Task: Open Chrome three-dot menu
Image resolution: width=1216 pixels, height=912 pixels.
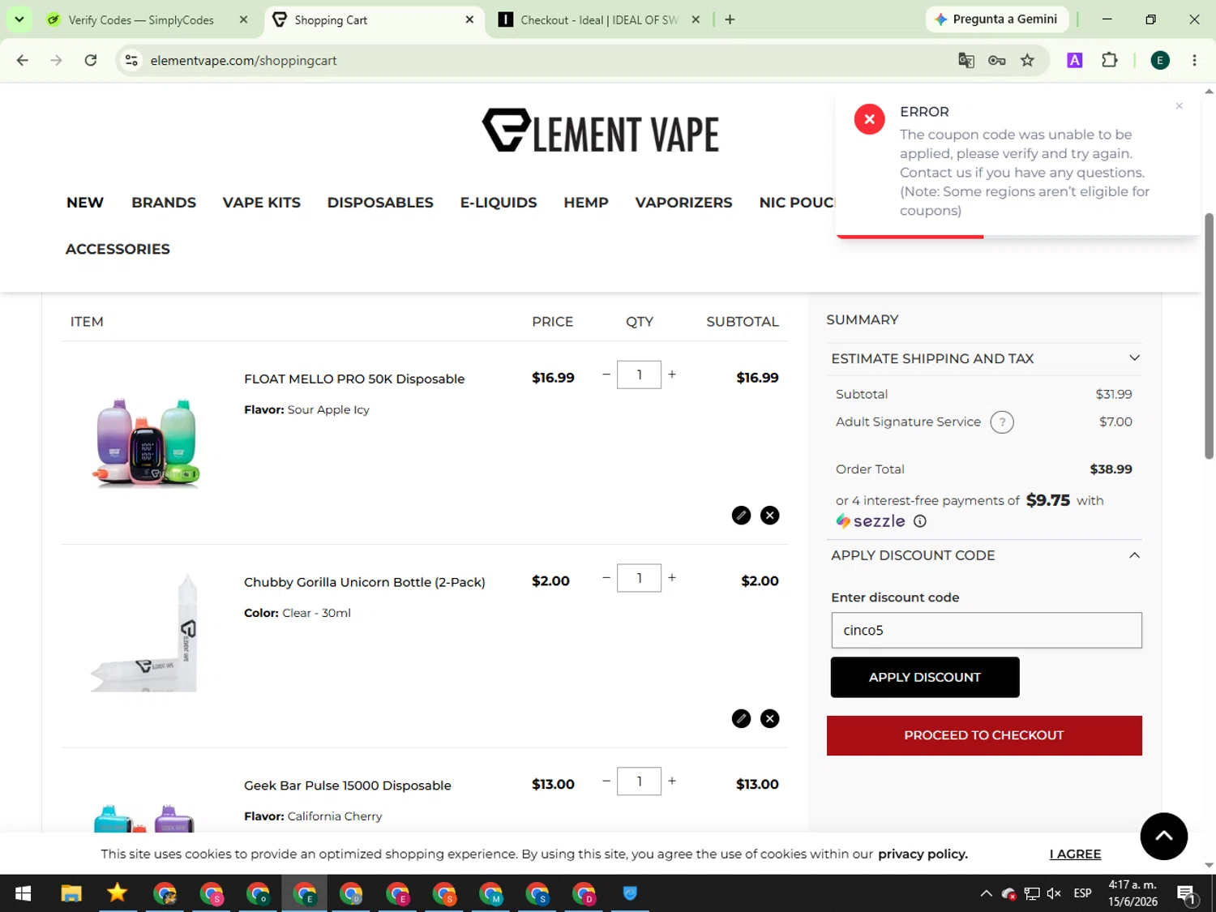Action: [1194, 61]
